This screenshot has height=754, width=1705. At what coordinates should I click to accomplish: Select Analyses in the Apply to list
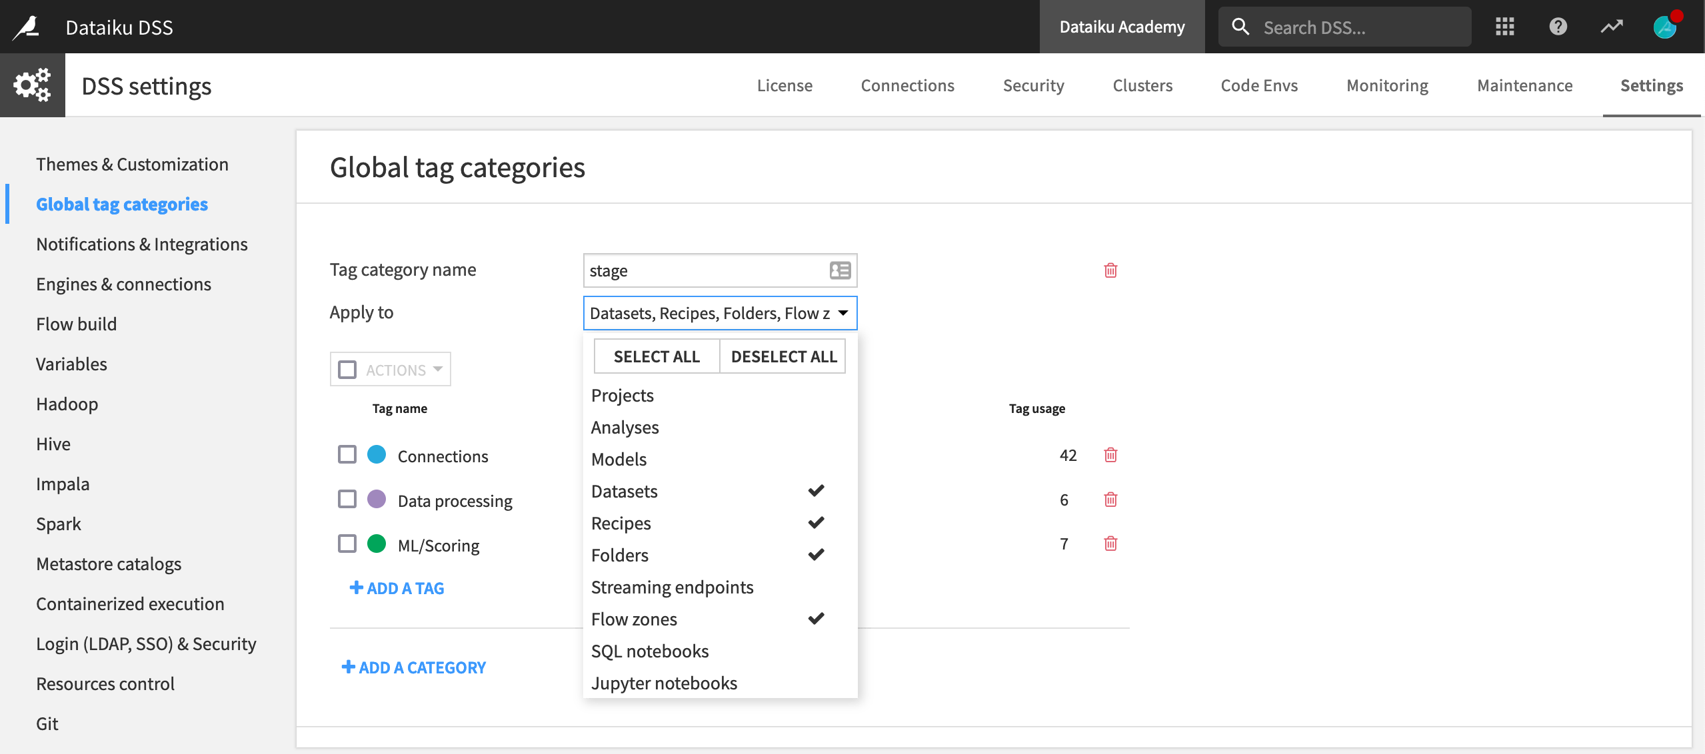720,427
